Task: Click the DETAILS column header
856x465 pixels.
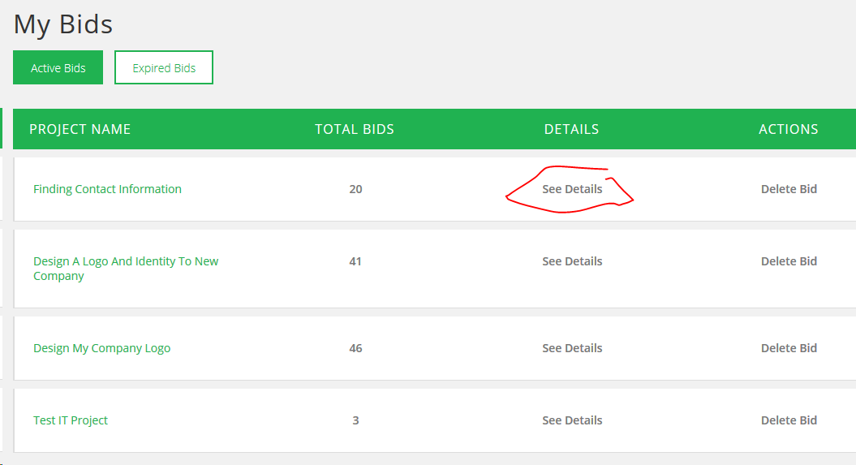Action: point(571,129)
